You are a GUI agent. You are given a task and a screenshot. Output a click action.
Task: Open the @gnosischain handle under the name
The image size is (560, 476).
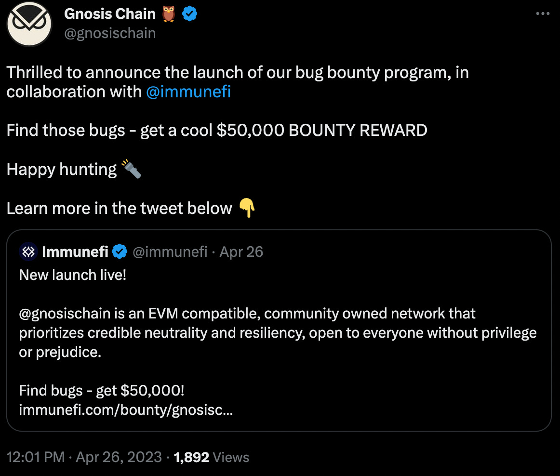109,33
